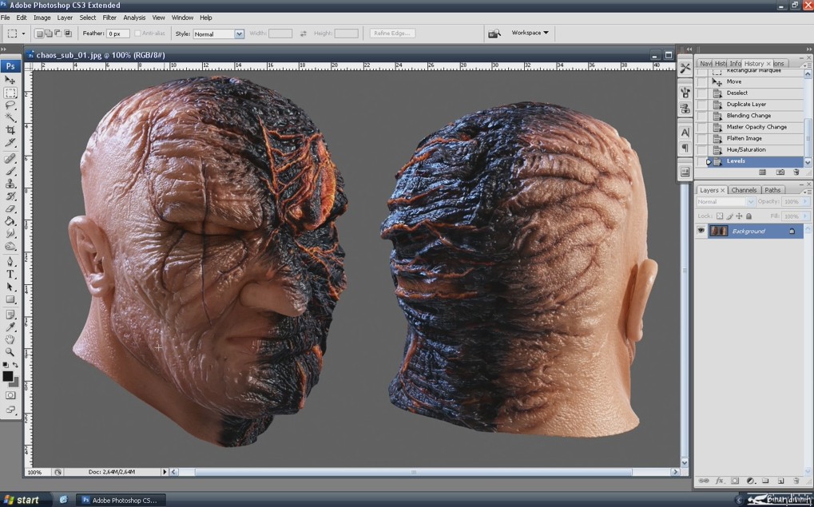Open the Analysis menu

pyautogui.click(x=134, y=18)
